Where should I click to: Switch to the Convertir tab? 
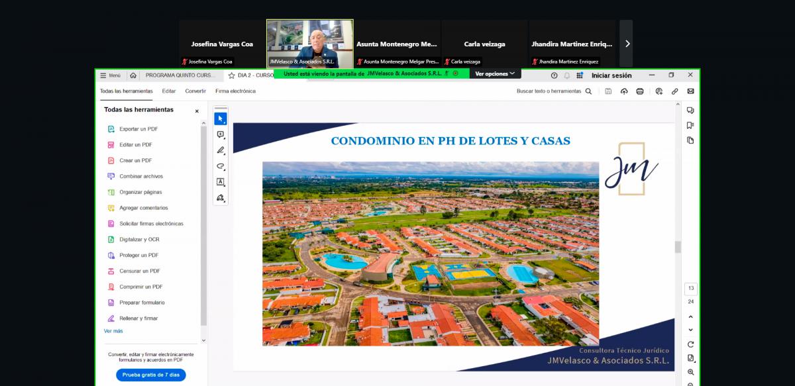pyautogui.click(x=195, y=91)
